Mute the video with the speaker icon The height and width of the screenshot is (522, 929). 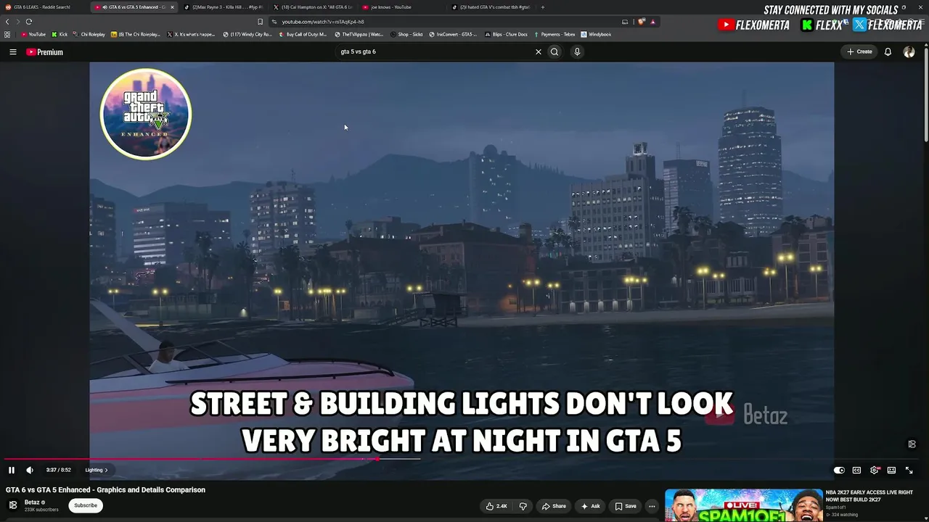point(30,470)
